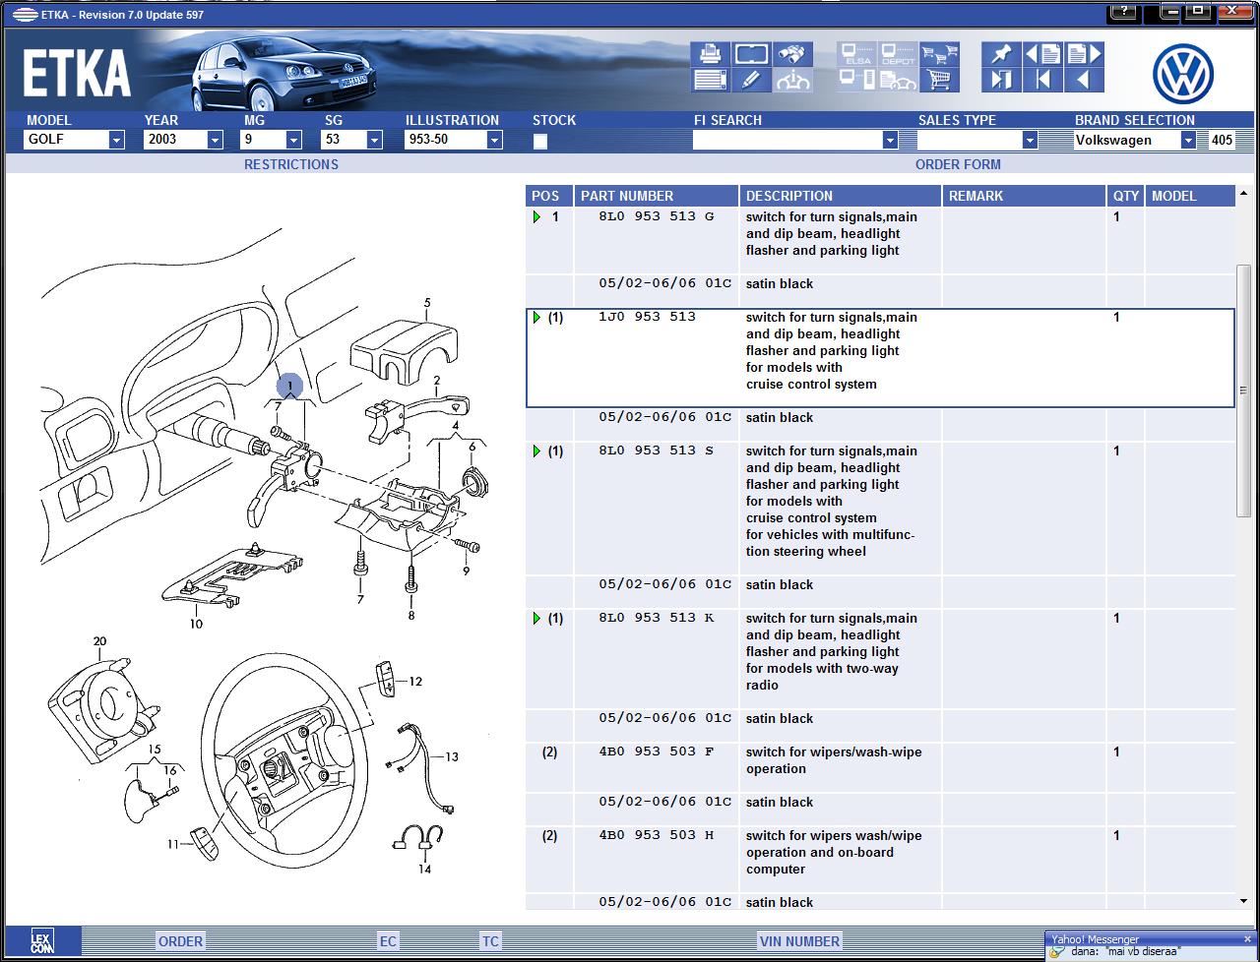Click callout number 20 in diagram
Image resolution: width=1260 pixels, height=962 pixels.
pyautogui.click(x=99, y=641)
